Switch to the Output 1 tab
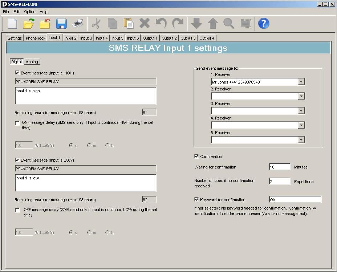Viewport: 337px width, 272px height. pyautogui.click(x=150, y=38)
